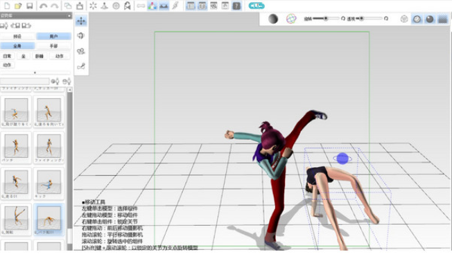The image size is (452, 259).
Task: Filter poses by the 卧睡 tag
Action: (x=40, y=56)
